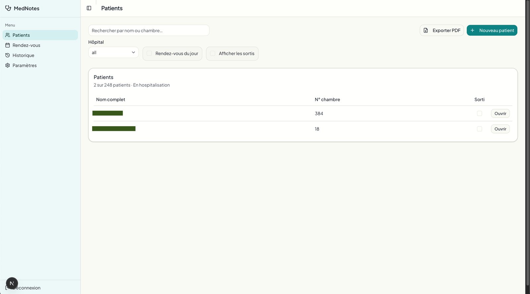Screen dimensions: 530x294
Task: Tick the Sorti checkbox for room 18
Action: [479, 129]
